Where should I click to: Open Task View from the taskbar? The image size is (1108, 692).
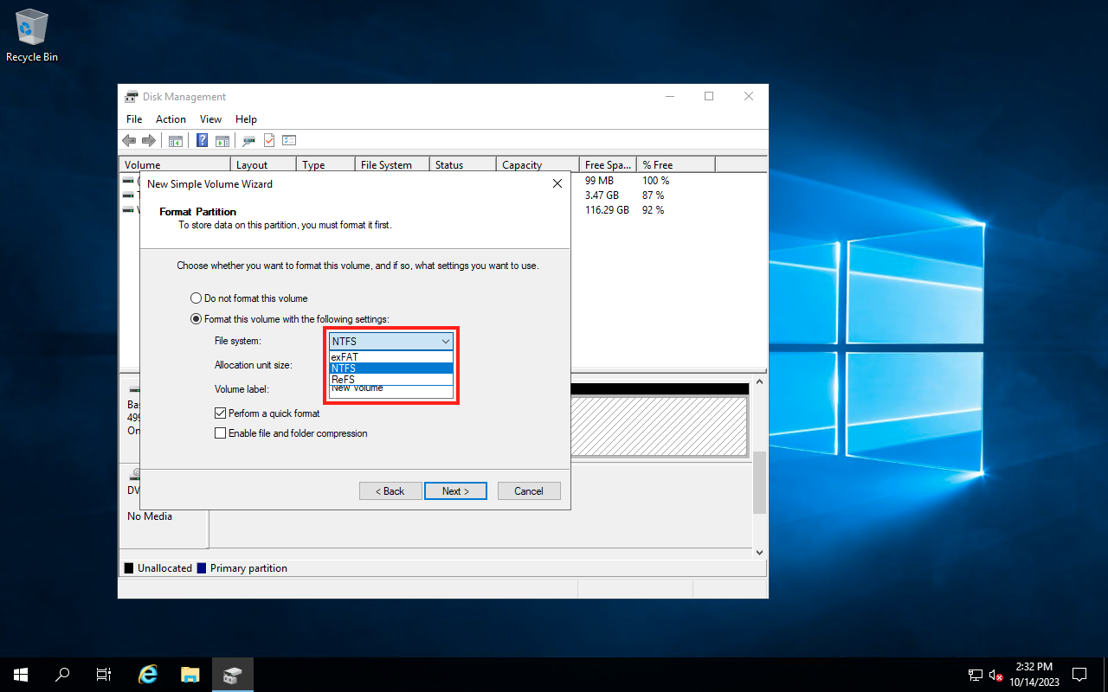coord(104,675)
